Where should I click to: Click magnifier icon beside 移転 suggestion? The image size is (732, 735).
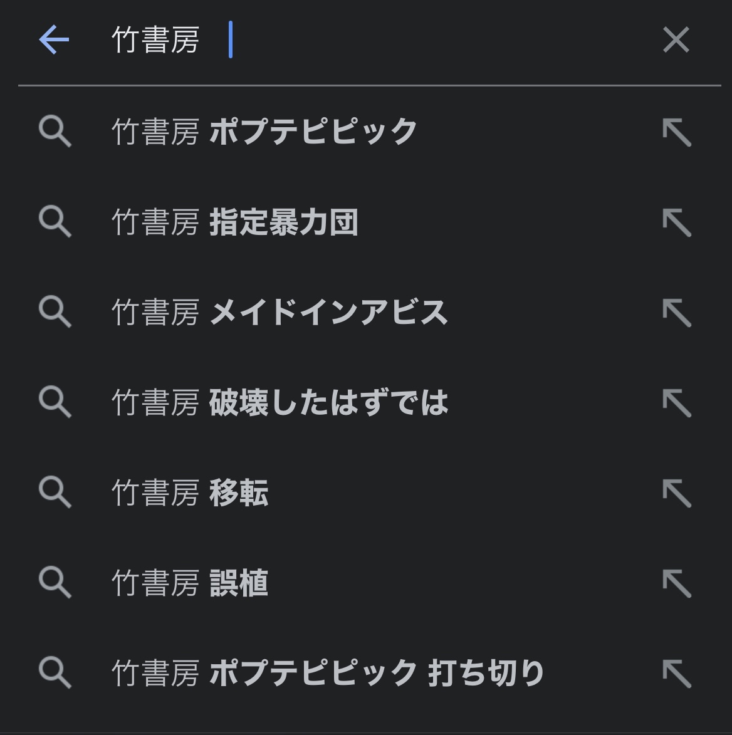coord(55,493)
